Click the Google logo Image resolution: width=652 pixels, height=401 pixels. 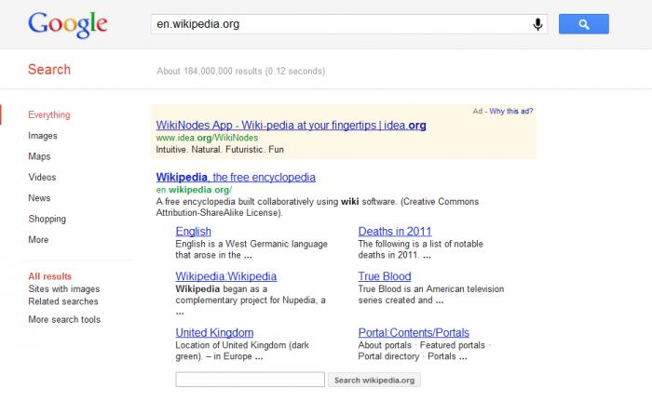pyautogui.click(x=68, y=24)
